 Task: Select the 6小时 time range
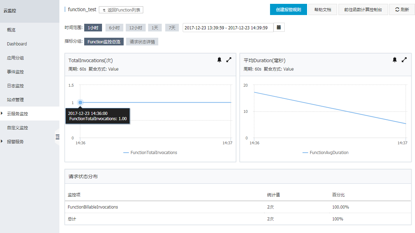pyautogui.click(x=114, y=28)
